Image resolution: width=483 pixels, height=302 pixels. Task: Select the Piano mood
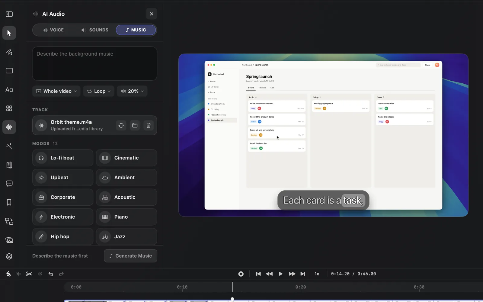click(x=126, y=217)
